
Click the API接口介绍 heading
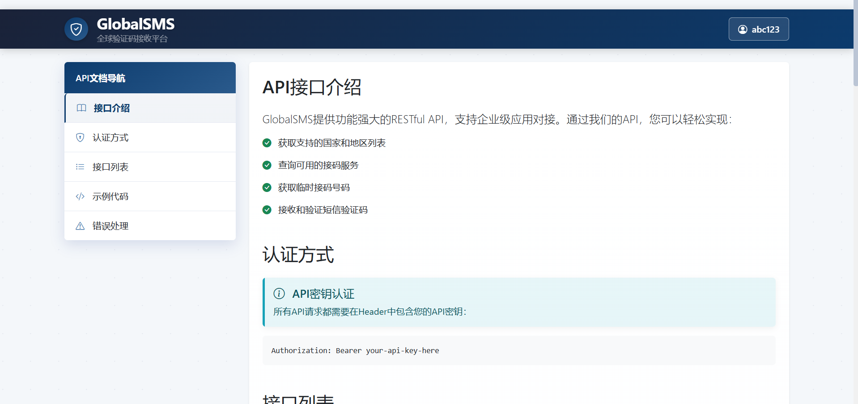pos(312,87)
